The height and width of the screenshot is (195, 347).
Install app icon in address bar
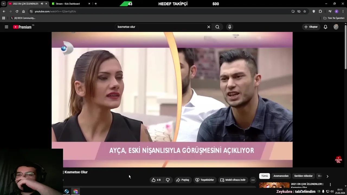click(x=293, y=11)
